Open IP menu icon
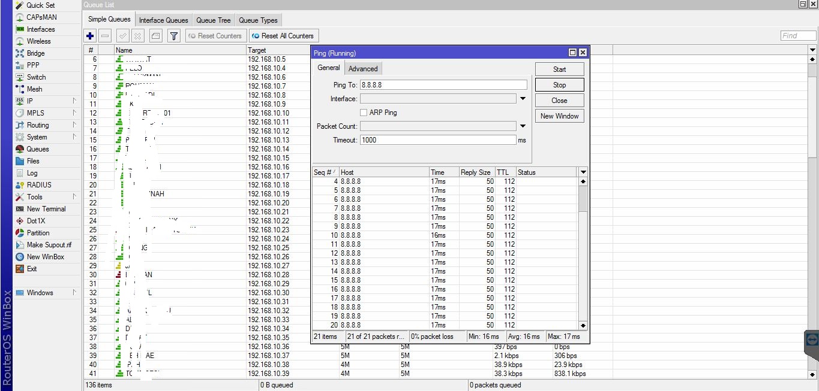The height and width of the screenshot is (391, 819). click(20, 101)
